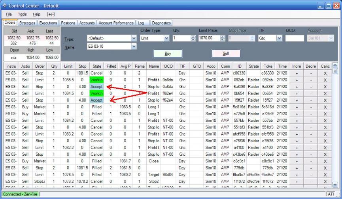Click the Accept state cell of order 15ff27

pyautogui.click(x=96, y=100)
